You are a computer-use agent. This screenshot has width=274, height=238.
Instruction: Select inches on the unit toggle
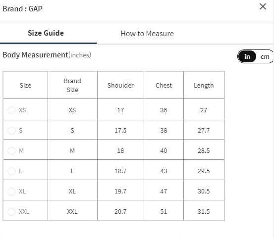pos(247,56)
